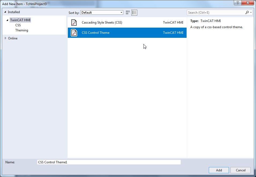Expand the Online tree section
The width and height of the screenshot is (256, 177).
(5, 38)
